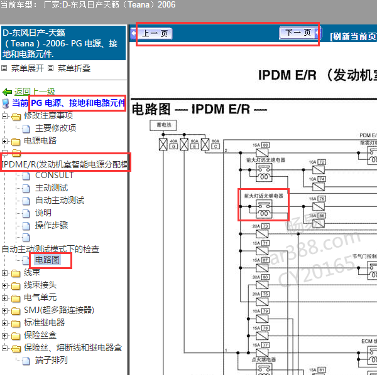Click document icon for CONSULT

[26, 176]
